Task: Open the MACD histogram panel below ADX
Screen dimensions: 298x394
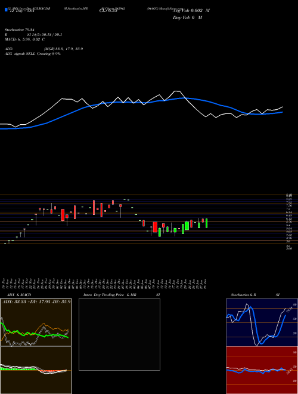Action: coord(36,370)
